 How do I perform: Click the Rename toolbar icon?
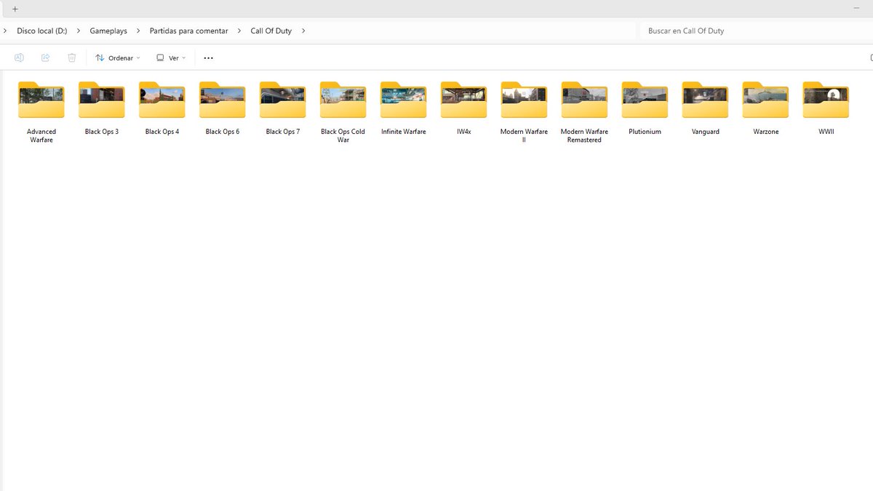[x=20, y=57]
